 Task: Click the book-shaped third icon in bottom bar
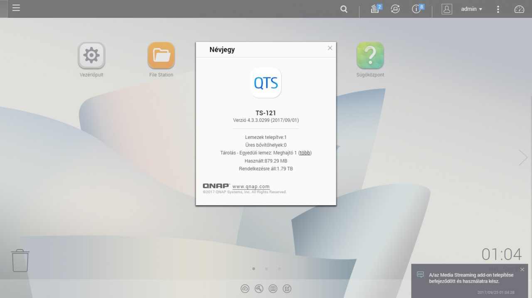[x=273, y=289]
